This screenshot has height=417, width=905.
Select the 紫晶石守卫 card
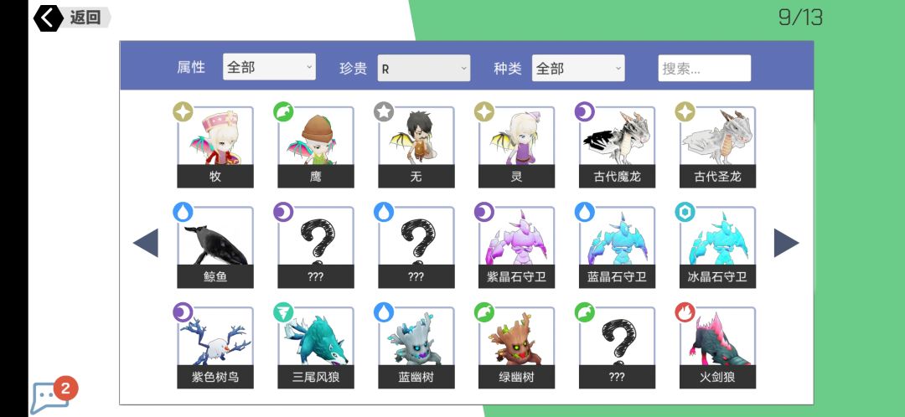(516, 247)
